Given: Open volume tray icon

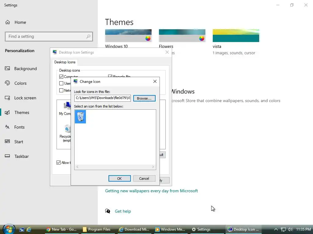Looking at the screenshot, I should 290,229.
